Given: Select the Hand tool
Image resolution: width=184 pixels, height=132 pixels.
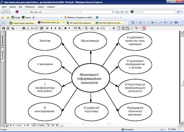Looking at the screenshot, I should click(75, 28).
